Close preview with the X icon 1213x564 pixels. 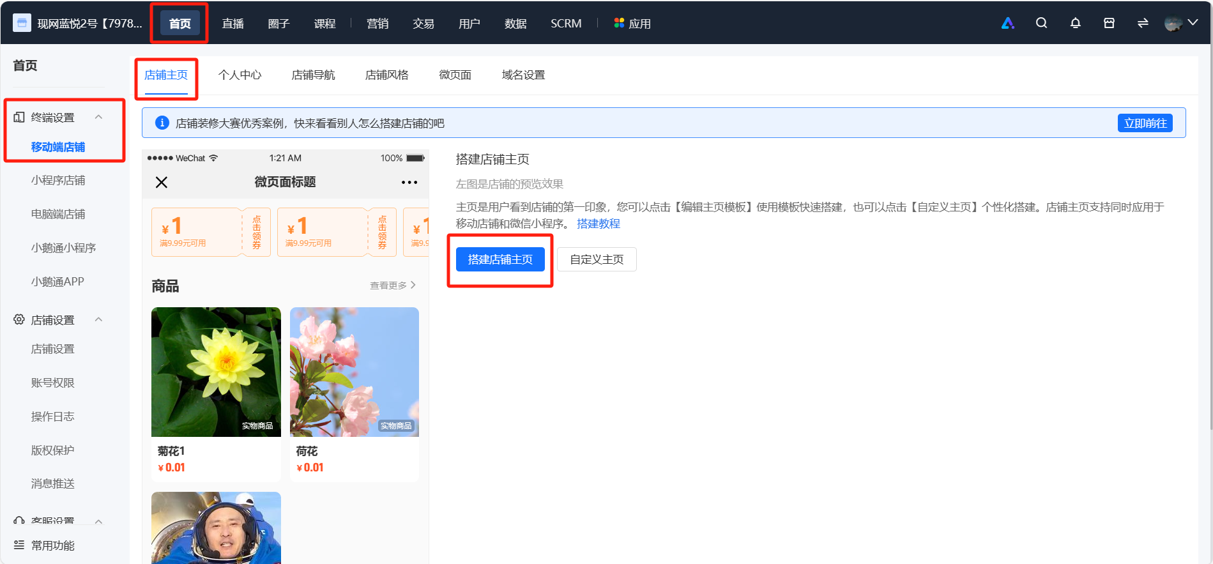162,182
